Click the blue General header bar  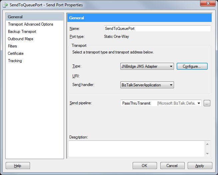click(x=139, y=18)
